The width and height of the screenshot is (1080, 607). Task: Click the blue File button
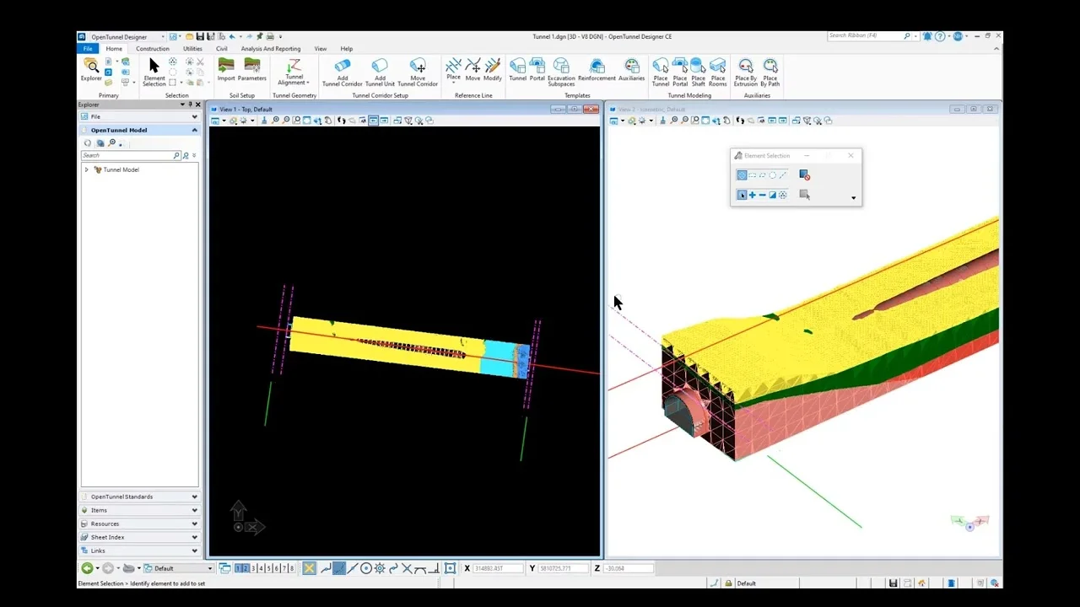click(x=88, y=49)
